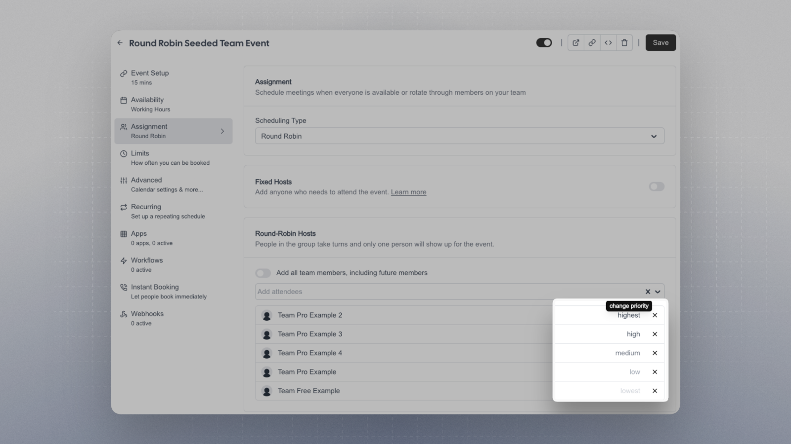Click the chevron on the Assignment item
The width and height of the screenshot is (791, 444).
(222, 131)
